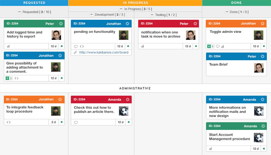Click Amanda's avatar on 'More informations' card
The image size is (271, 155).
click(x=259, y=111)
